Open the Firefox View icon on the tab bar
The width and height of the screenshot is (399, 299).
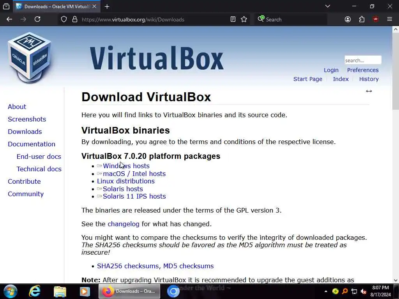click(x=6, y=6)
